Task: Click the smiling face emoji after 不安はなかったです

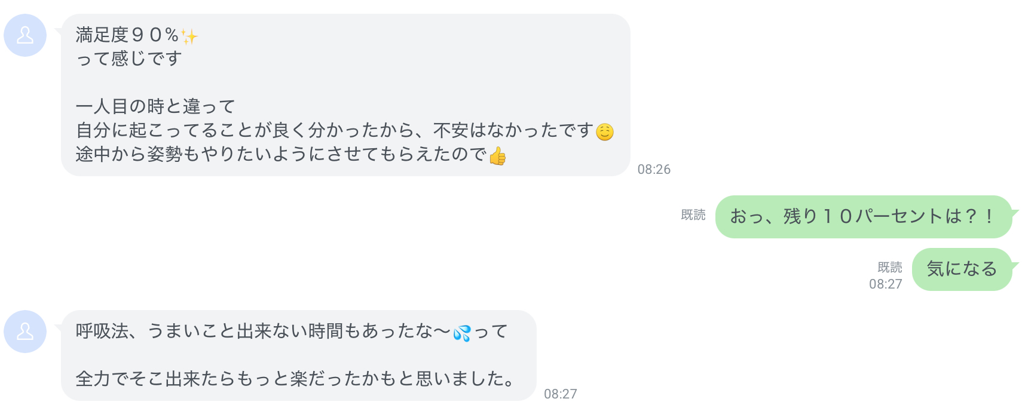Action: pyautogui.click(x=605, y=131)
